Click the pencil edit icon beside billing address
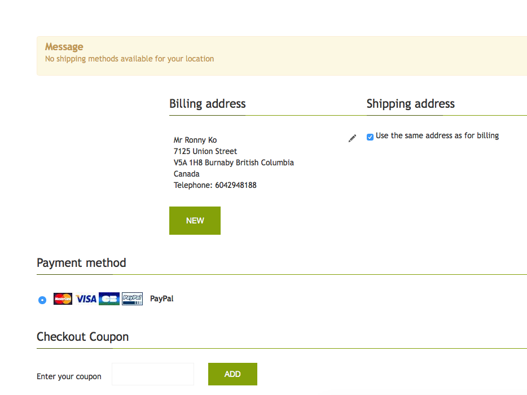This screenshot has height=395, width=527. tap(353, 138)
